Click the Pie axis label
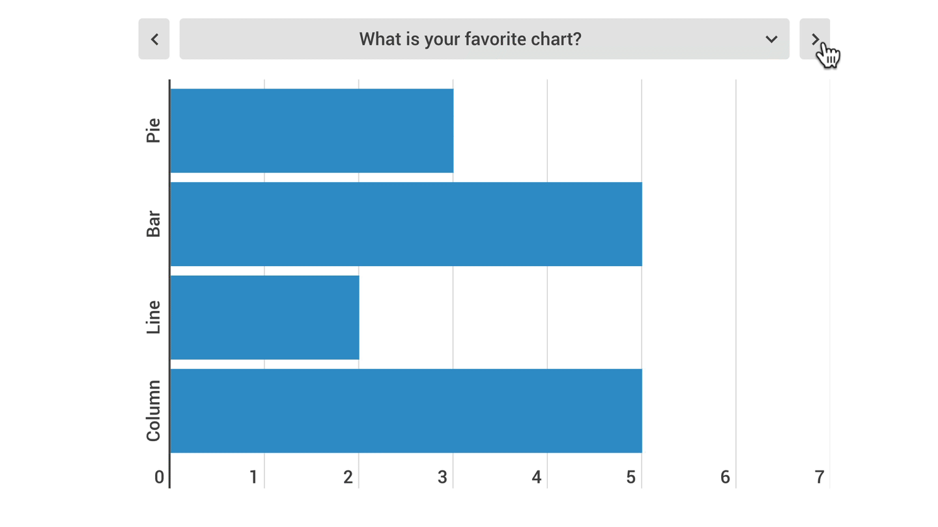938x527 pixels. [153, 131]
